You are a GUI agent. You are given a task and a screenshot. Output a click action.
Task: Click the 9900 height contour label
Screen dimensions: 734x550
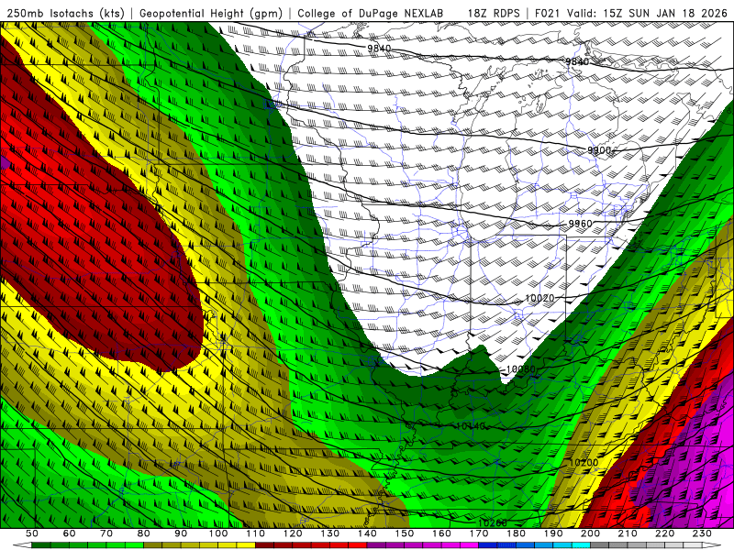coord(599,150)
